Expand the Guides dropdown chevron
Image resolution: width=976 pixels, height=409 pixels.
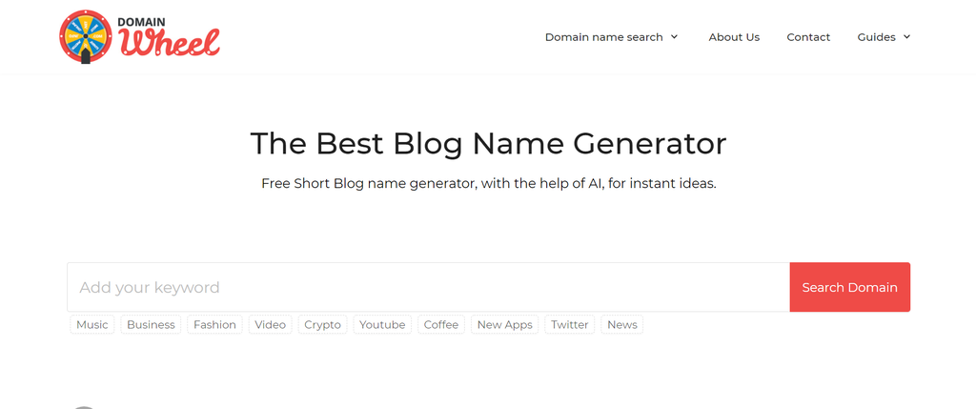pos(906,37)
